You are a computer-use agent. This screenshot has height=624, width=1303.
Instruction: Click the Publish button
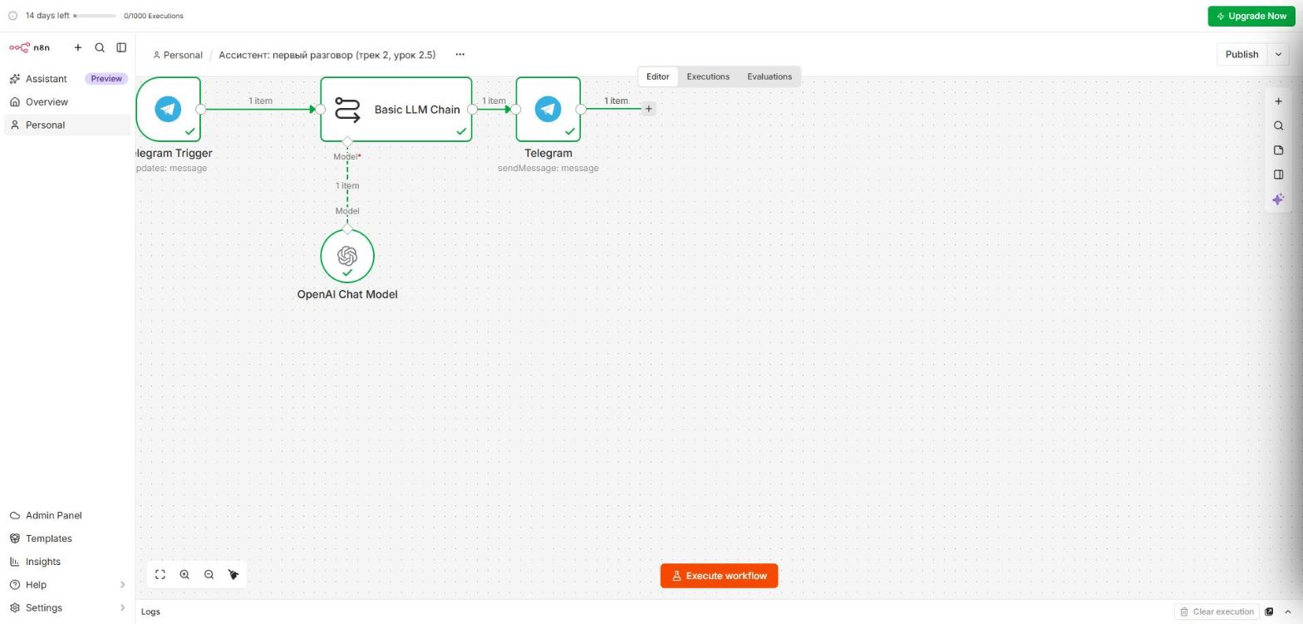pyautogui.click(x=1242, y=54)
